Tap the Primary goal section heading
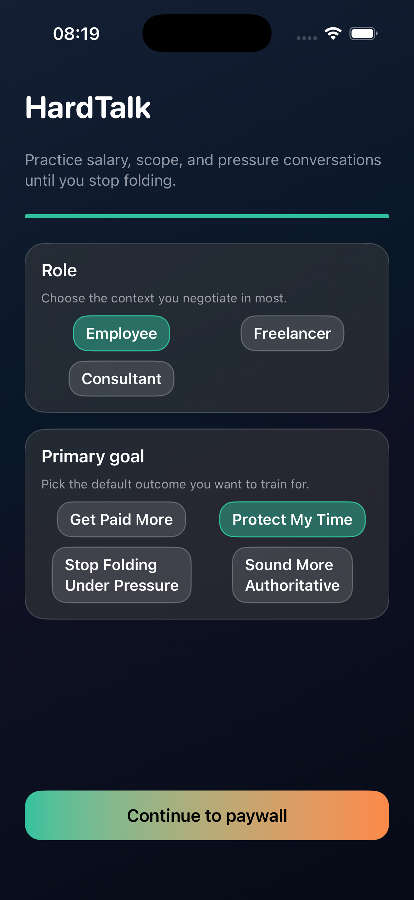The width and height of the screenshot is (414, 900). coord(93,457)
